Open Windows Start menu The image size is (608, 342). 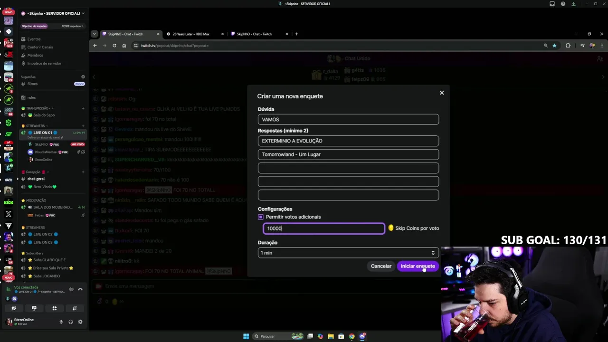(246, 336)
